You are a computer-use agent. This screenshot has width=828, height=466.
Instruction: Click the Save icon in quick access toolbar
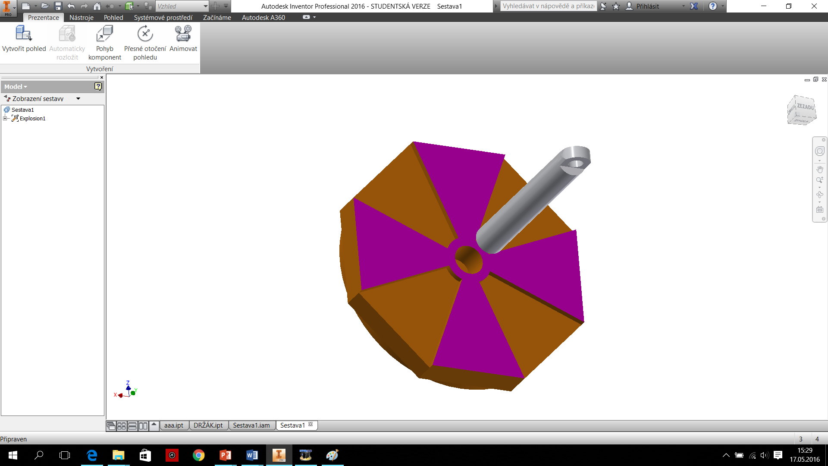click(58, 6)
